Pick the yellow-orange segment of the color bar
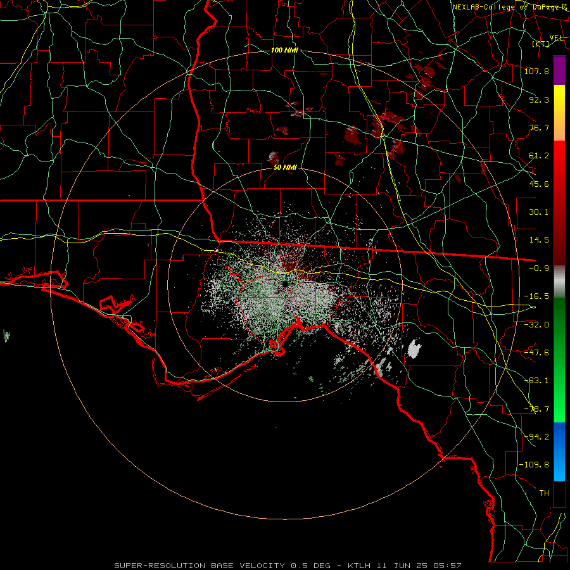The image size is (570, 570). pos(559,113)
